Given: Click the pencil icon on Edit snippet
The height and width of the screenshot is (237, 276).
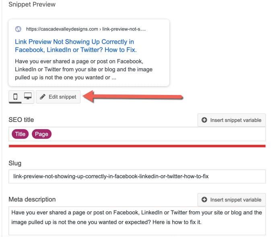Looking at the screenshot, I should click(x=43, y=97).
